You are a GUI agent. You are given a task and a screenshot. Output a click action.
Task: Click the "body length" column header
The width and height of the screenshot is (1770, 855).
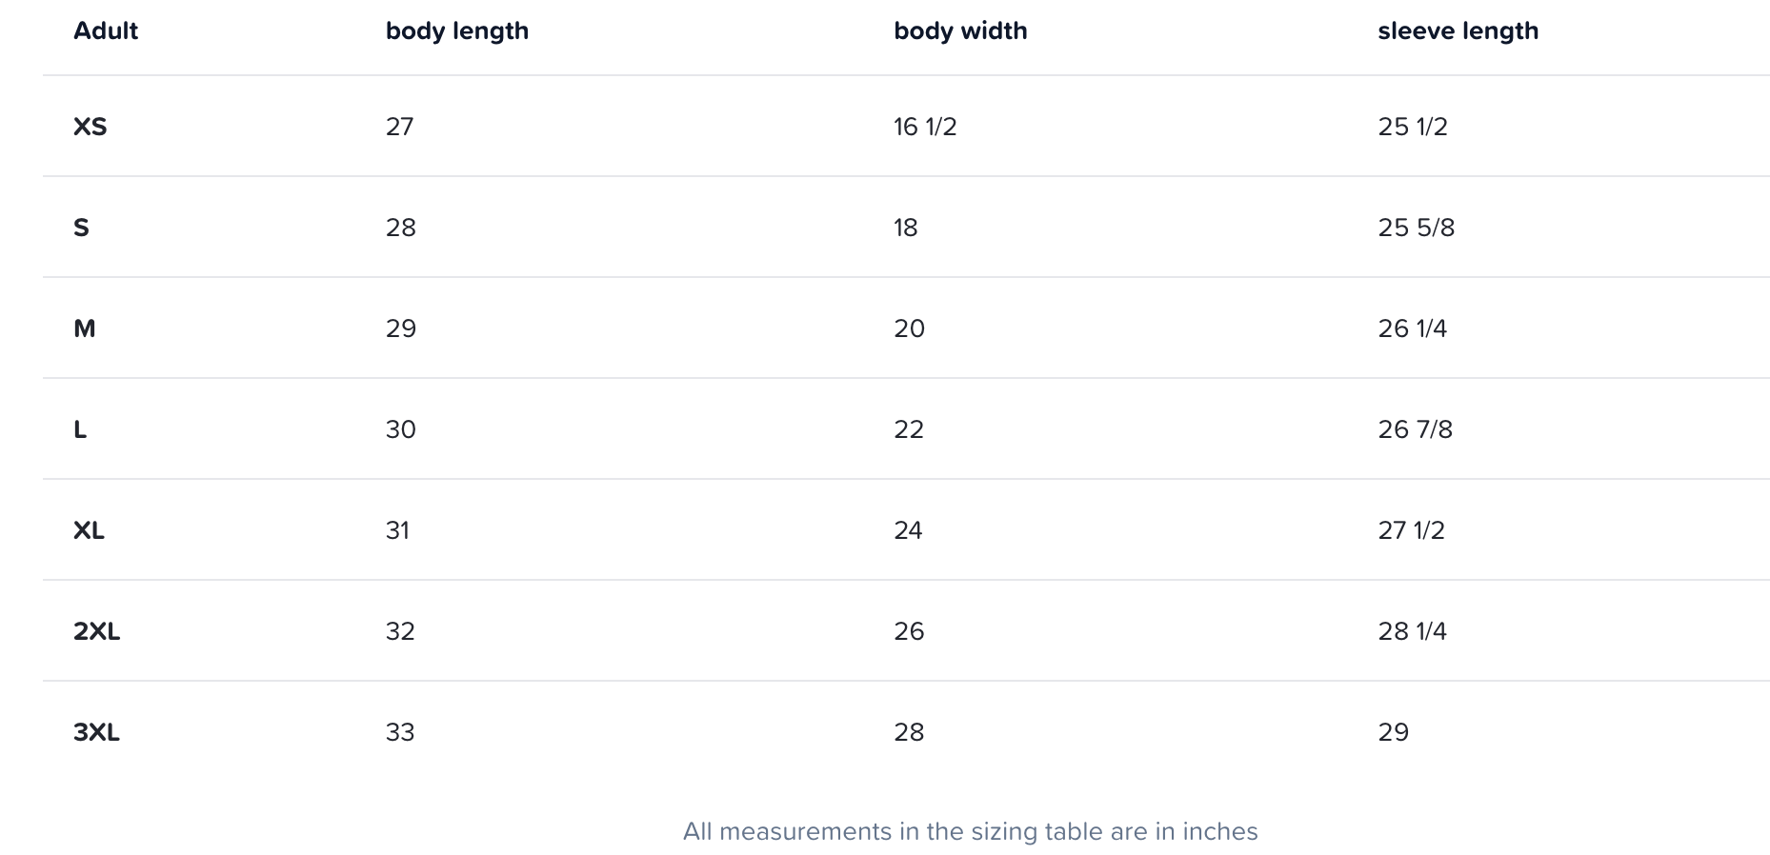point(457,30)
